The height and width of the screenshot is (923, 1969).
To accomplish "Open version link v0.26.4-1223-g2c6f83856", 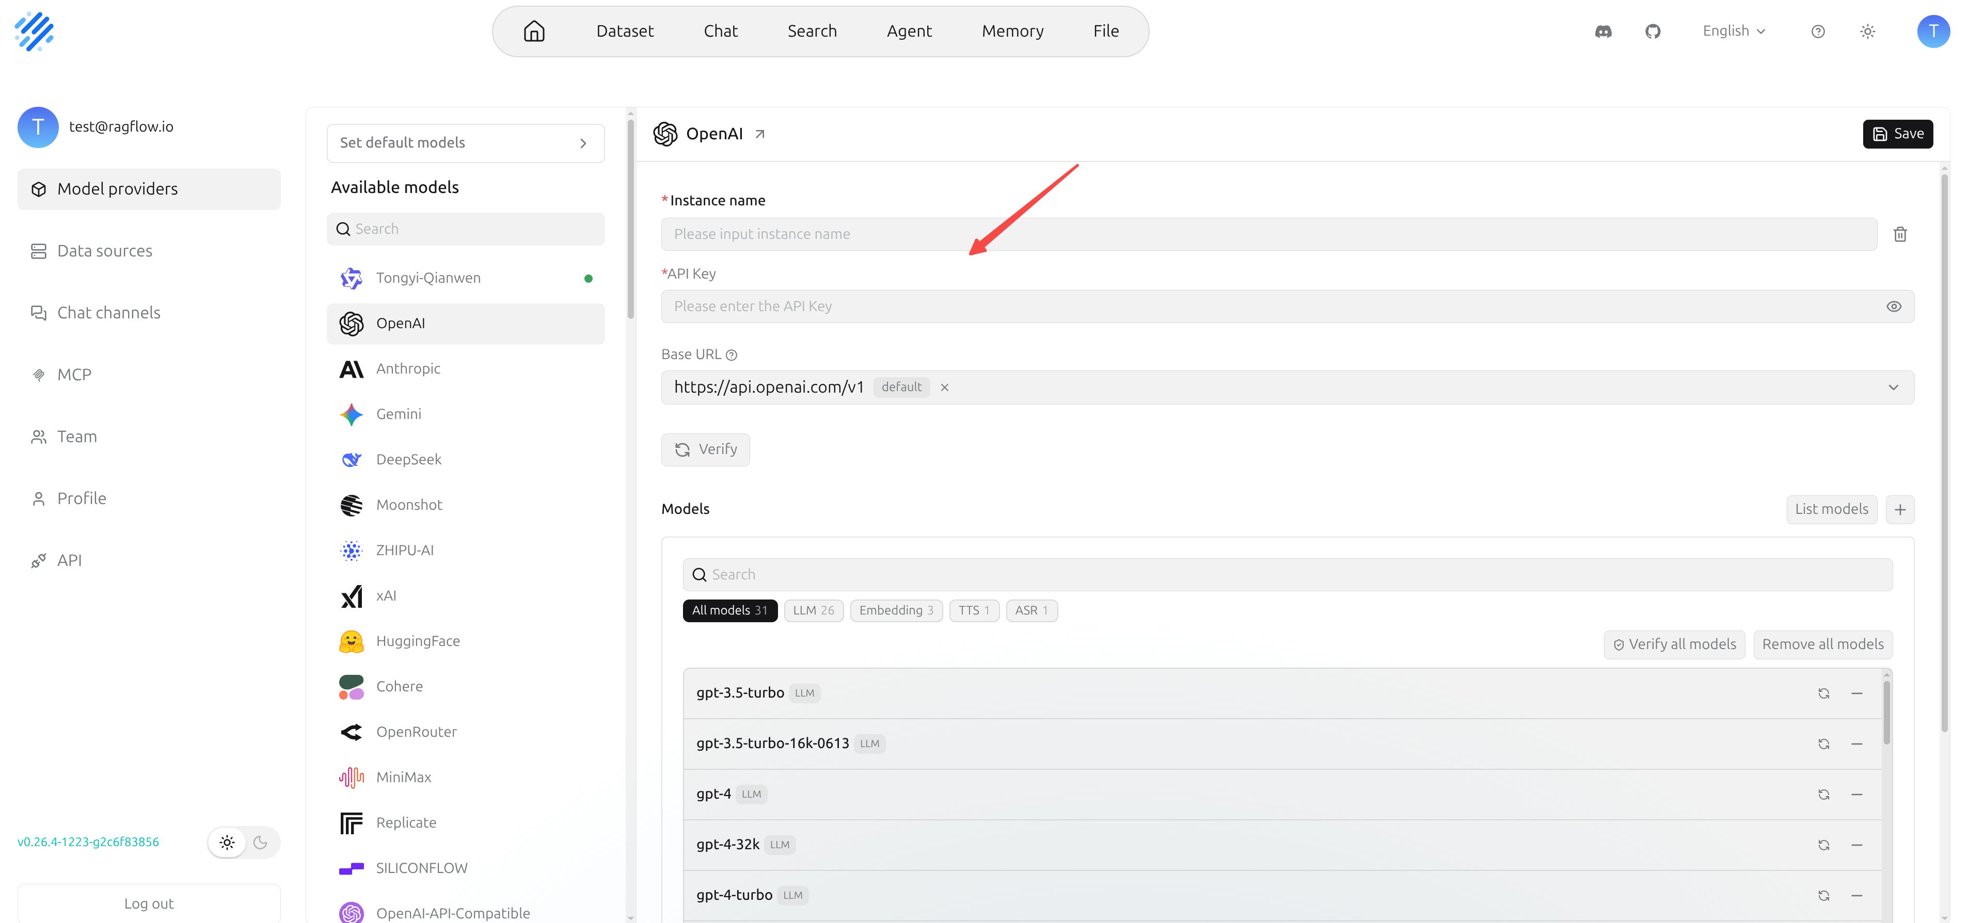I will (89, 843).
